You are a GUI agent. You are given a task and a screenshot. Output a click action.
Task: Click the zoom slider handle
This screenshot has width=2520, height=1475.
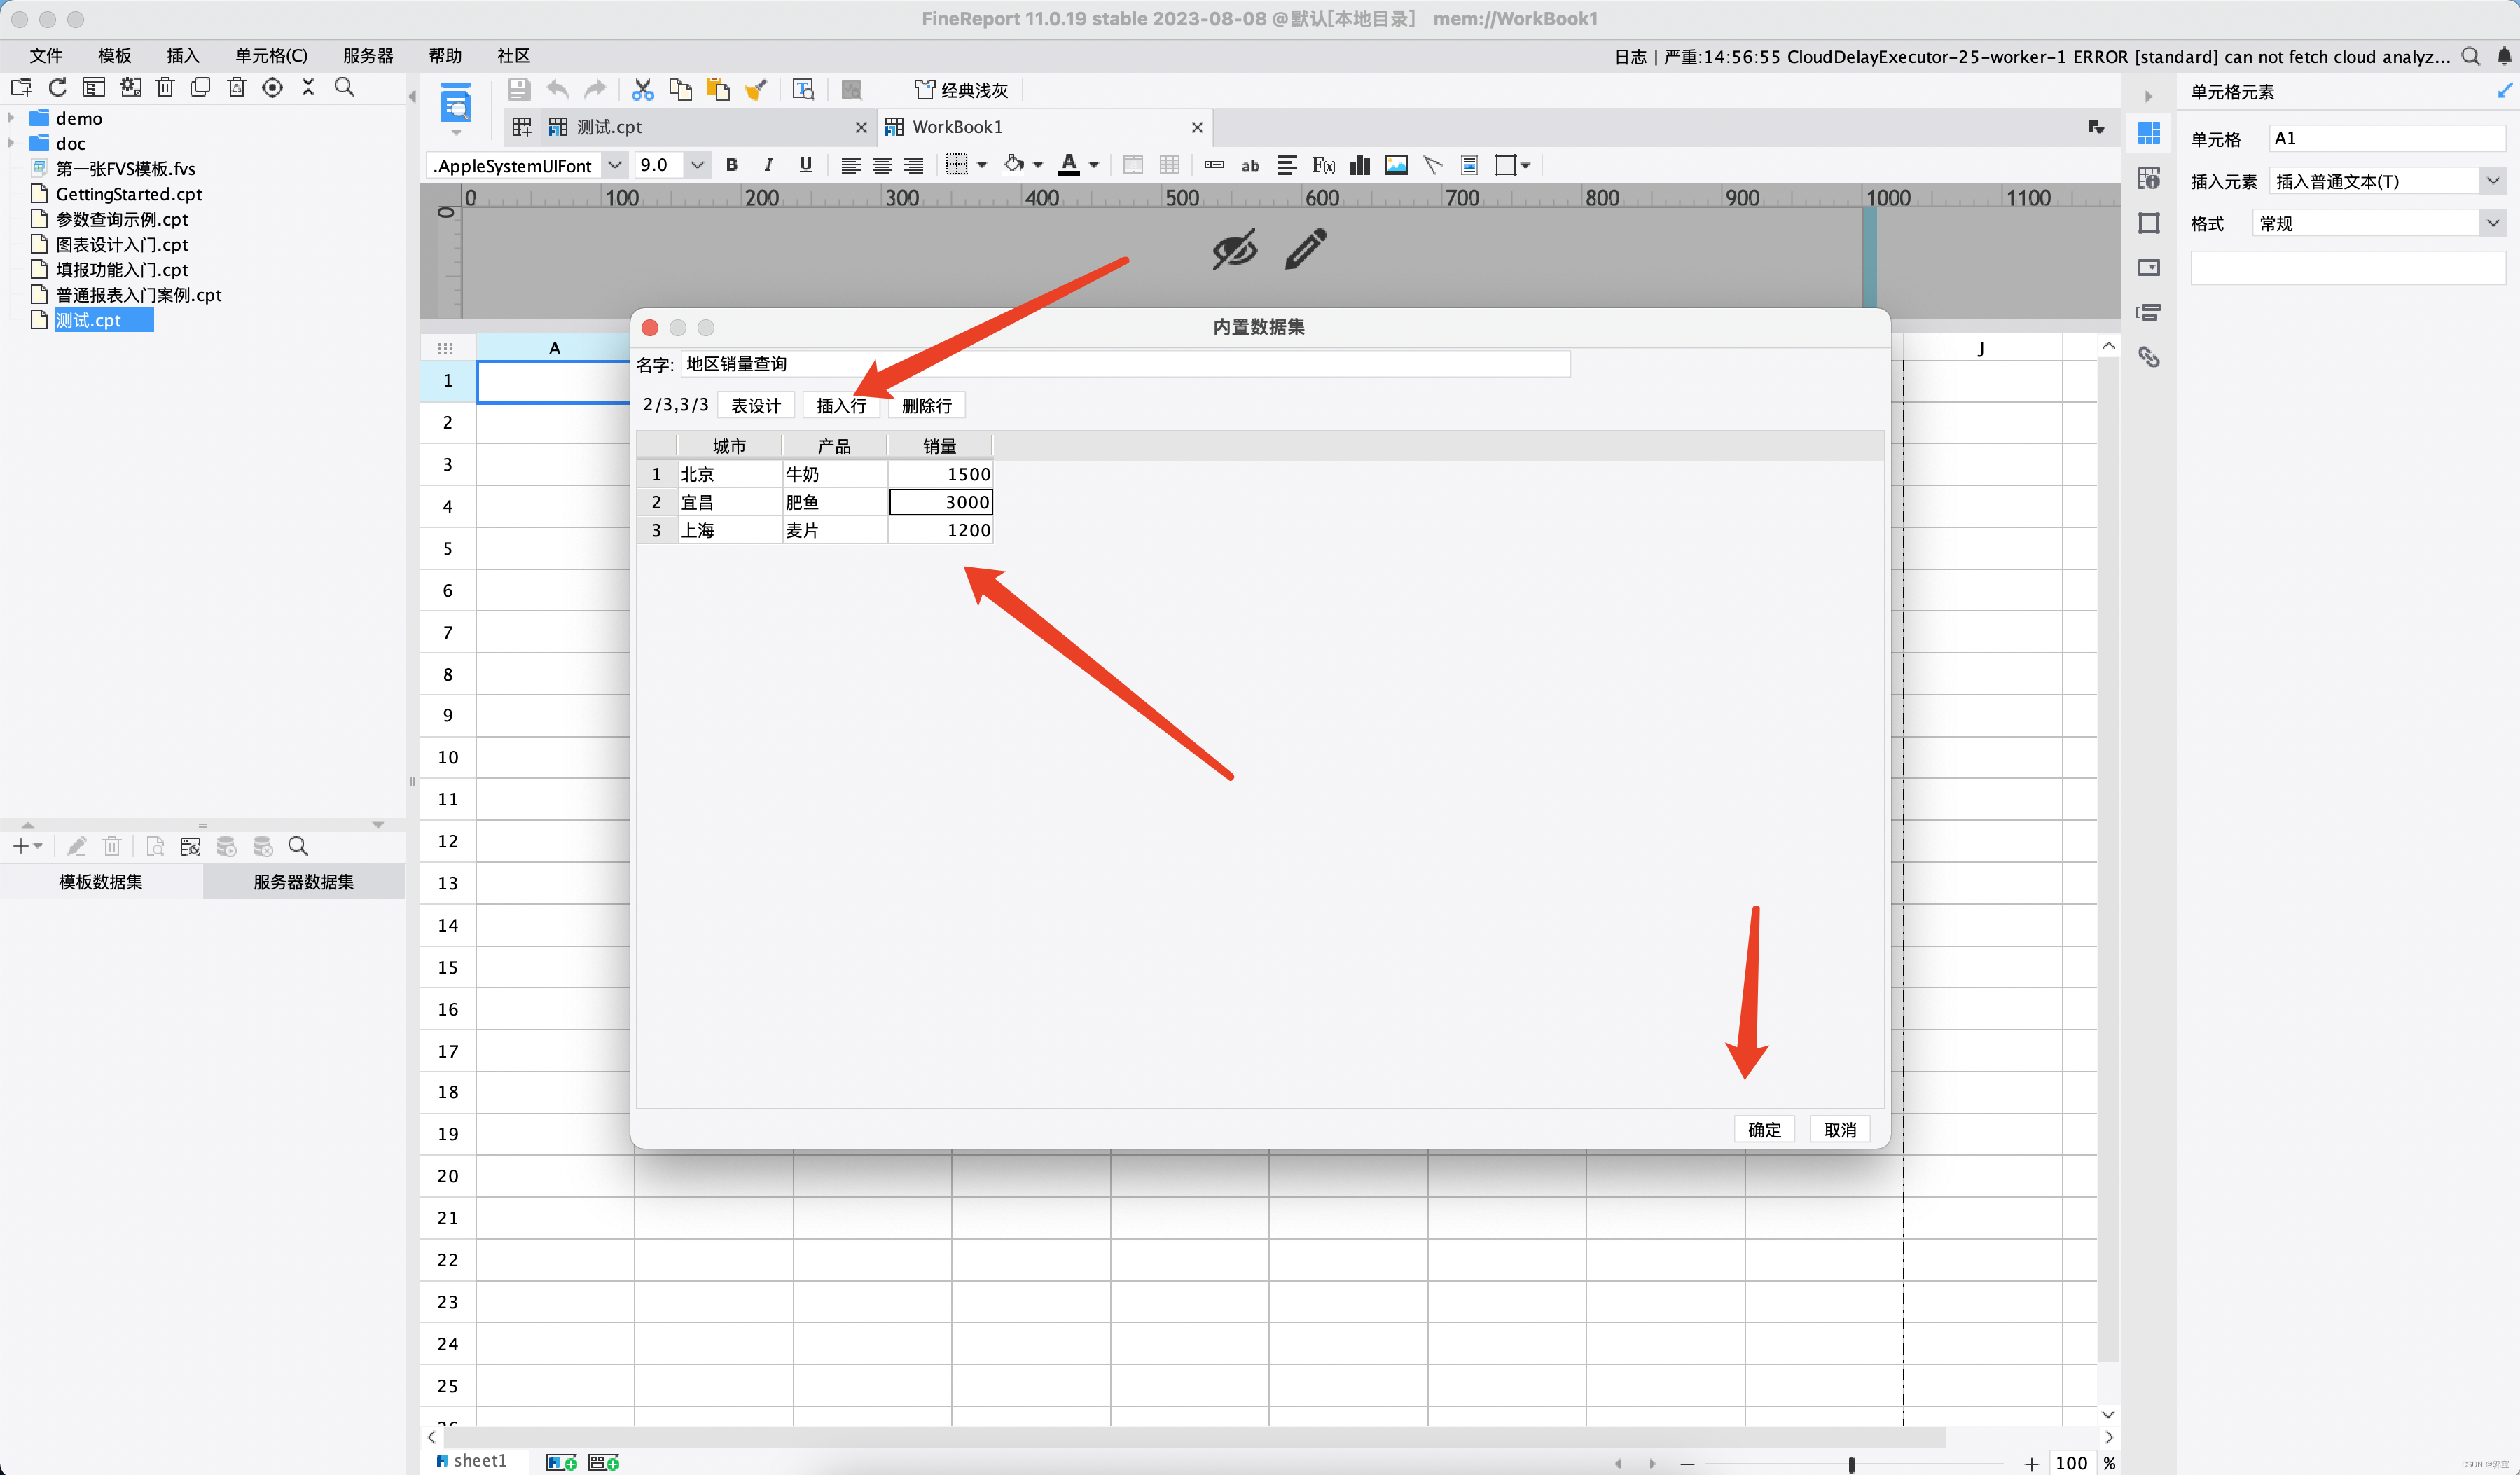pos(1851,1463)
